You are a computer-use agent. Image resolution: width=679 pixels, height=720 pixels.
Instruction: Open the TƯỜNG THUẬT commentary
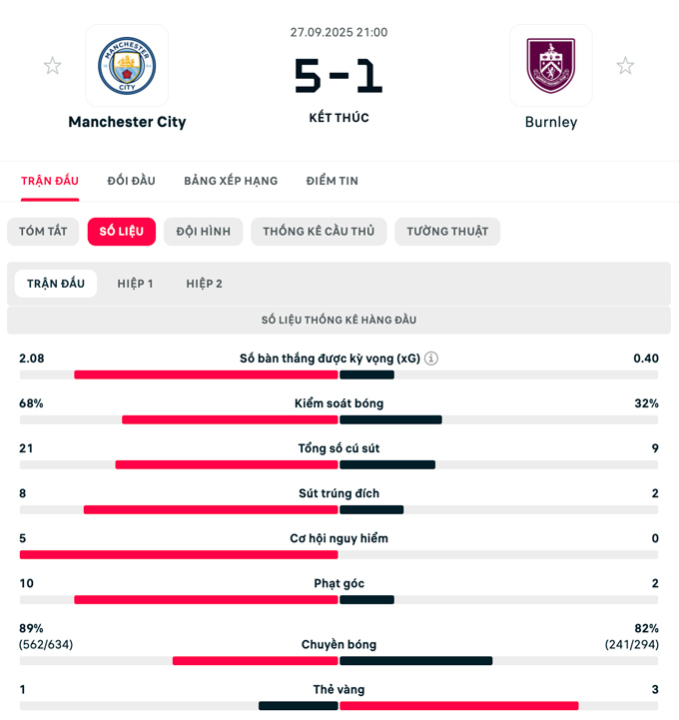coord(447,232)
